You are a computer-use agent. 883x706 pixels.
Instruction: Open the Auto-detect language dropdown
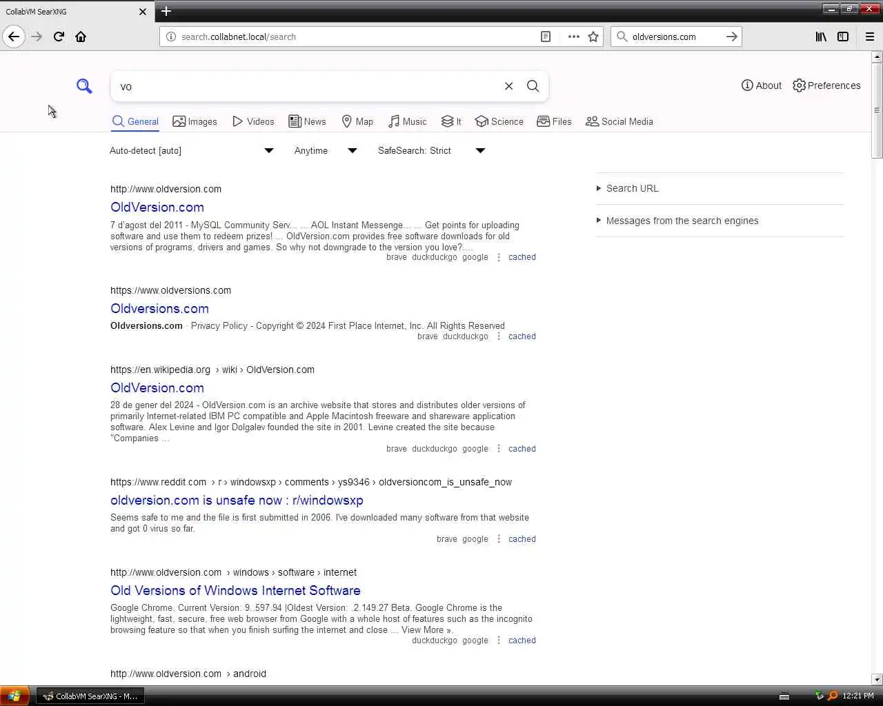pos(192,150)
